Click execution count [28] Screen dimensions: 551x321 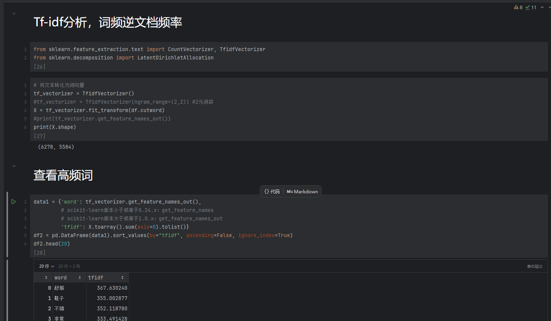tap(40, 252)
